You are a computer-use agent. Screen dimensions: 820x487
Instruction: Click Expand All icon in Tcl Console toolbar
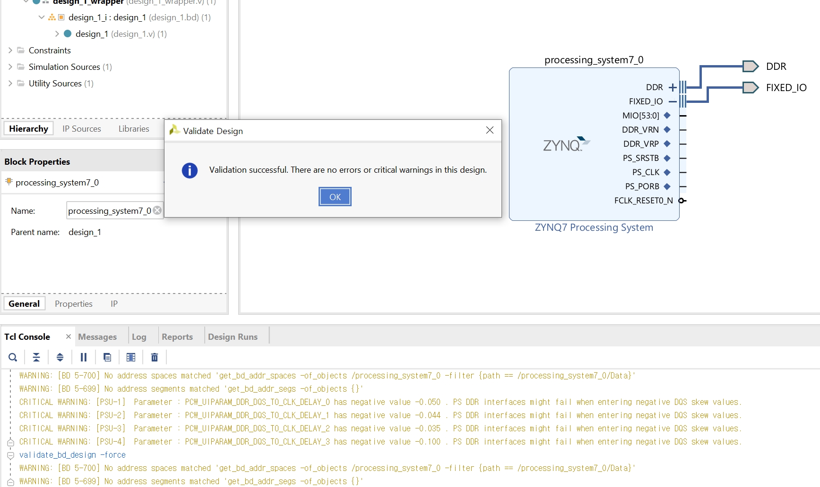pos(60,357)
